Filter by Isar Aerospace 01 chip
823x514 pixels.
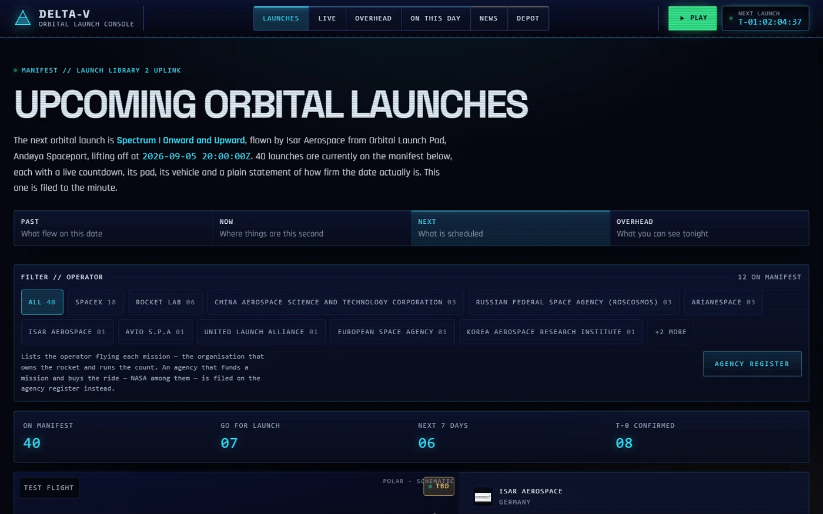[x=67, y=332]
